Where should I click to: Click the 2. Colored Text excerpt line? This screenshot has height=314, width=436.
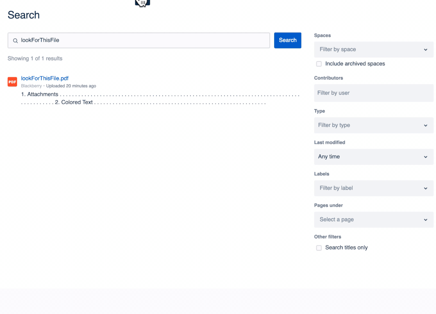point(144,102)
